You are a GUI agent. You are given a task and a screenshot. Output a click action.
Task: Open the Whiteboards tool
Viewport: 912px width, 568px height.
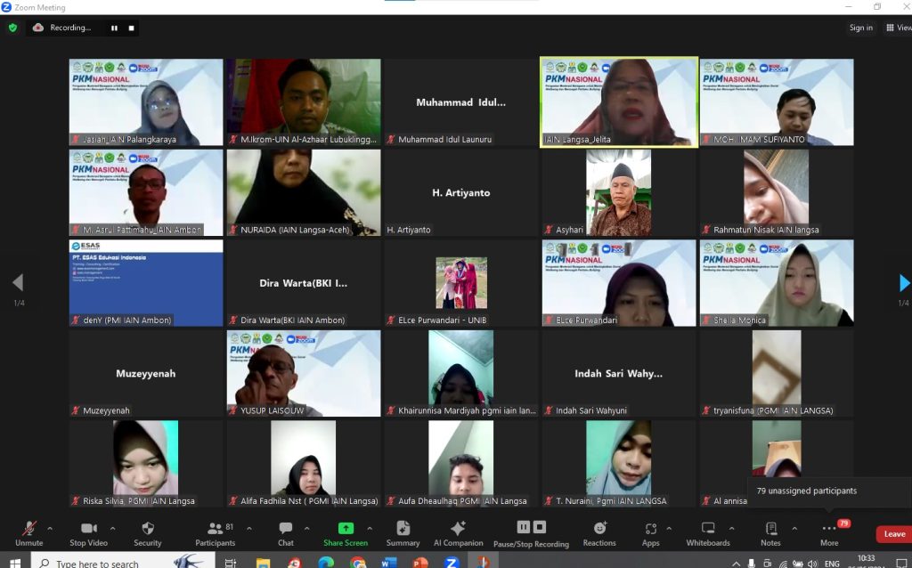pyautogui.click(x=708, y=532)
